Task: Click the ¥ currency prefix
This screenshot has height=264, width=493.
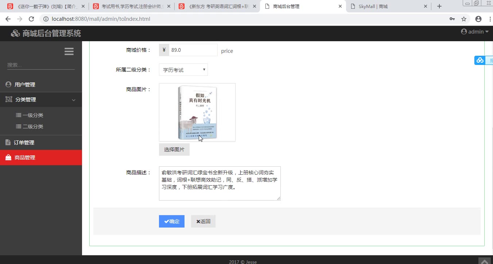Action: click(x=164, y=50)
